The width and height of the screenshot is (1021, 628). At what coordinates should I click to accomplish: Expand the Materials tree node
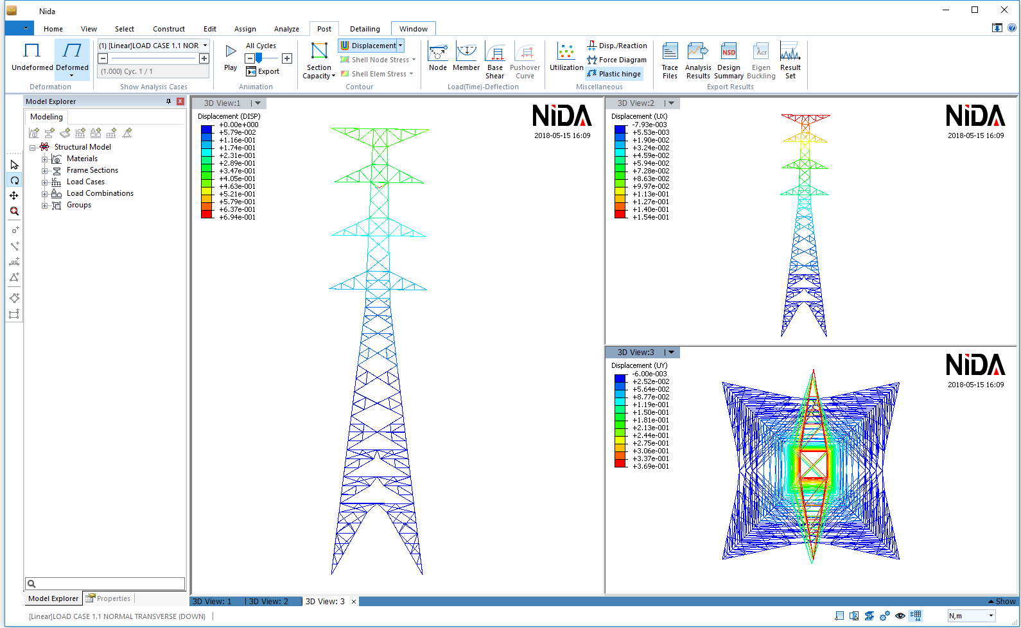[44, 159]
